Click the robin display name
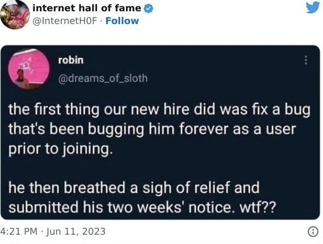Image resolution: width=323 pixels, height=244 pixels. [71, 60]
